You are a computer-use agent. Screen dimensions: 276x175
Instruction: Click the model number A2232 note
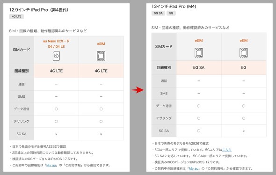point(38,146)
